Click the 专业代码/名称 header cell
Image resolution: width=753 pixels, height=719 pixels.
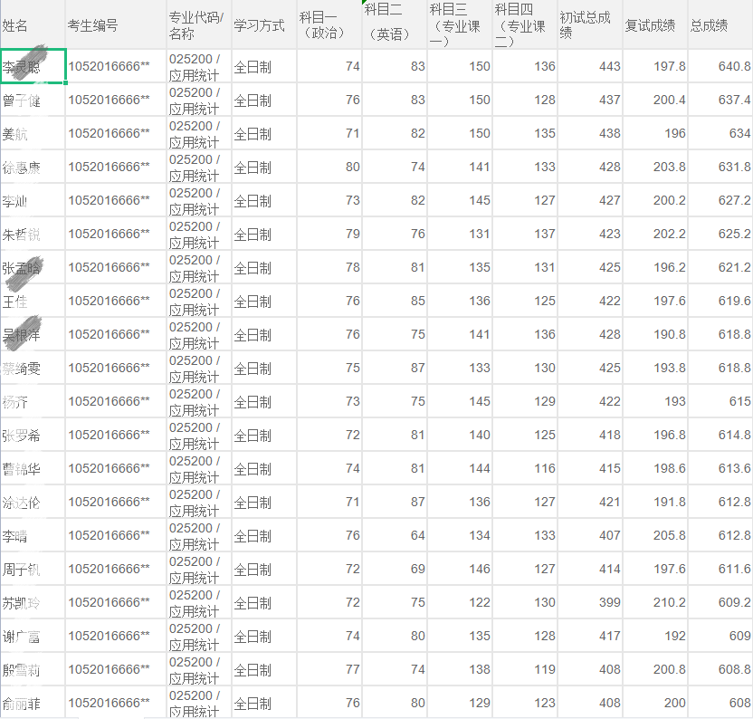(199, 24)
